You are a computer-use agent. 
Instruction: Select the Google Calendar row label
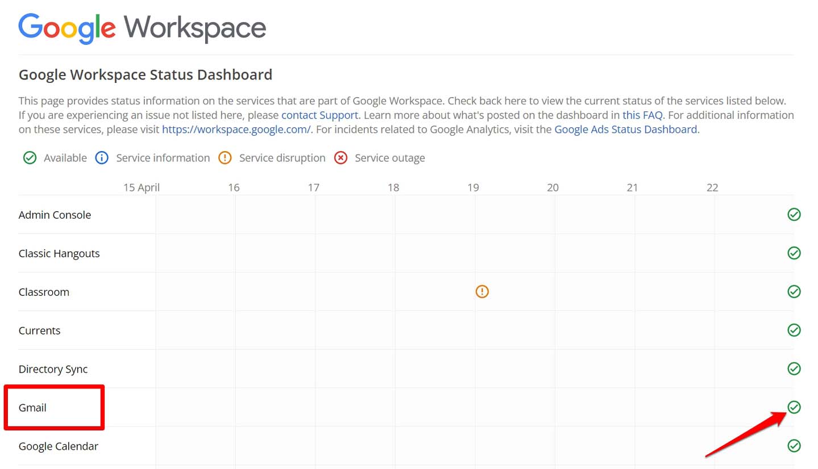coord(58,446)
